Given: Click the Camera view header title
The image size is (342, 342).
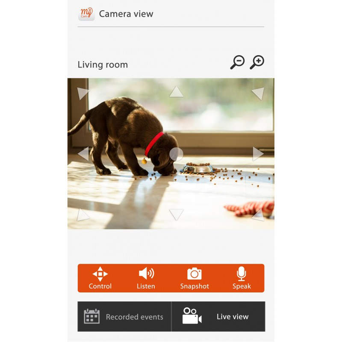Looking at the screenshot, I should (126, 14).
